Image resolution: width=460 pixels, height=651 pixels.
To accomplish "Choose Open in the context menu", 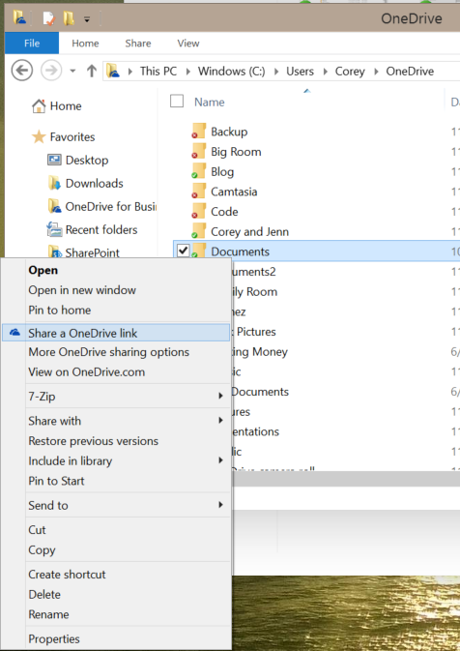I will click(x=43, y=270).
